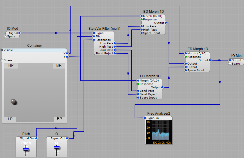
Task: Click the Output pin on the IO Mod
Action: [x=230, y=60]
